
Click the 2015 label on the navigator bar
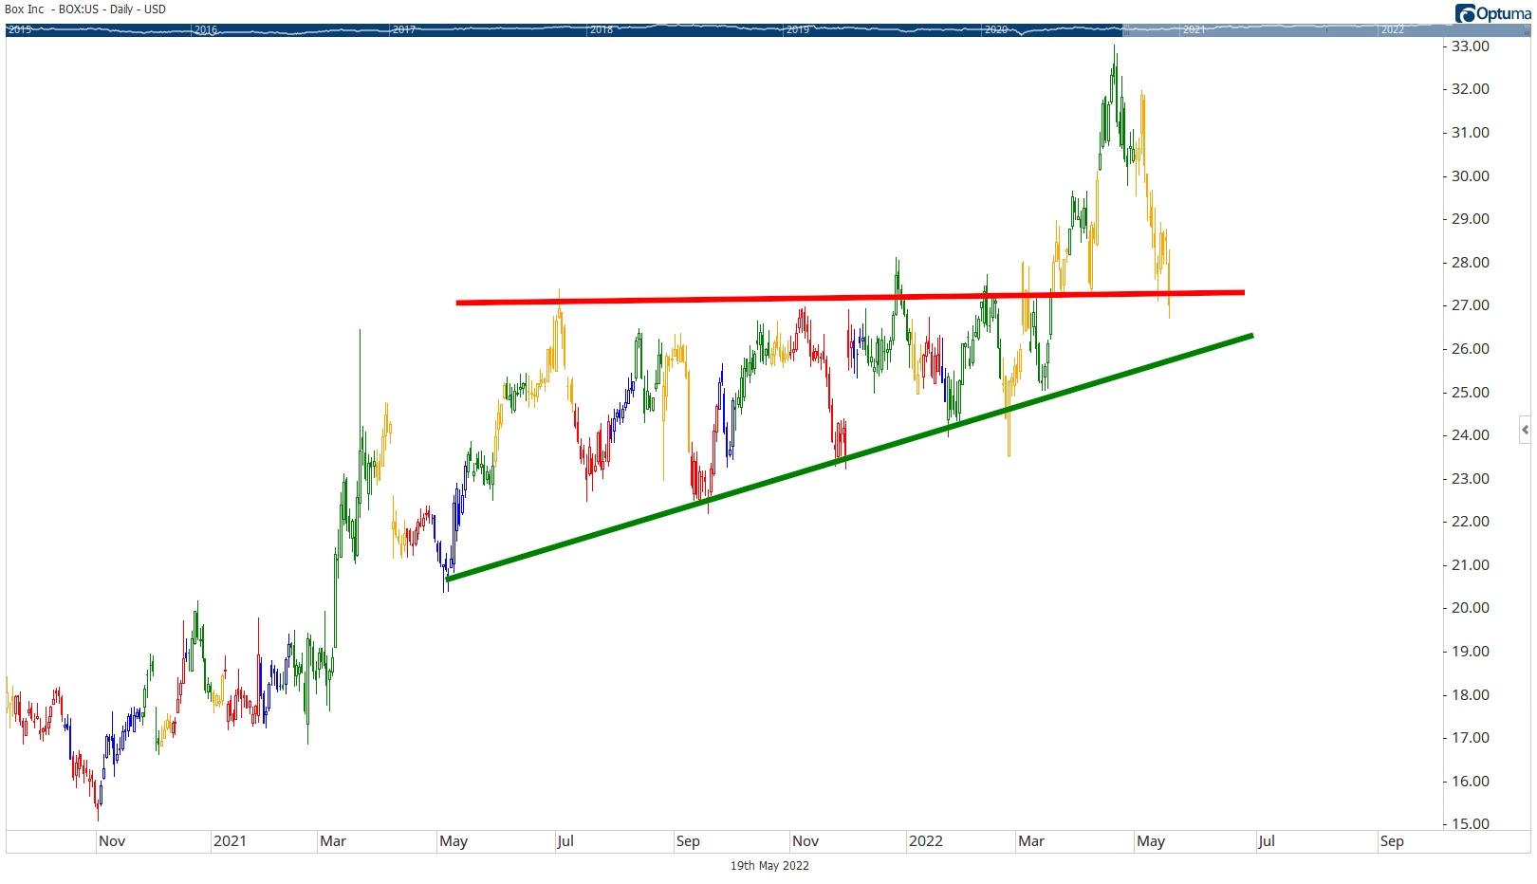19,29
